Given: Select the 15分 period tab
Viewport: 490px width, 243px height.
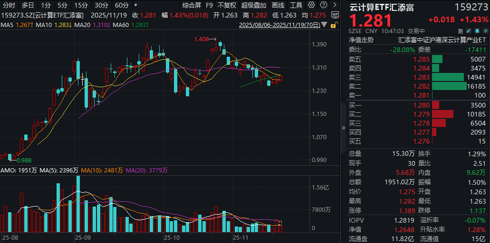Looking at the screenshot, I should coord(81,5).
